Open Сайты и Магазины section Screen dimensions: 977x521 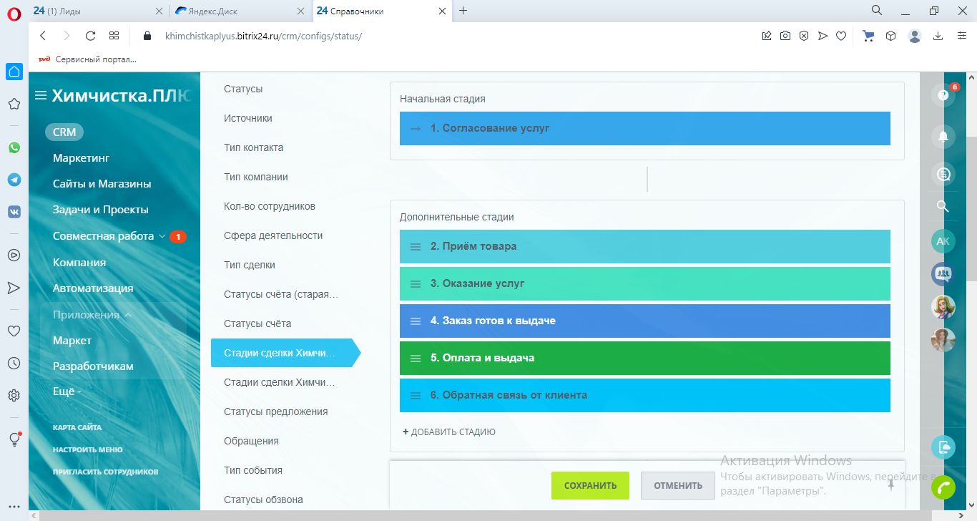coord(102,184)
